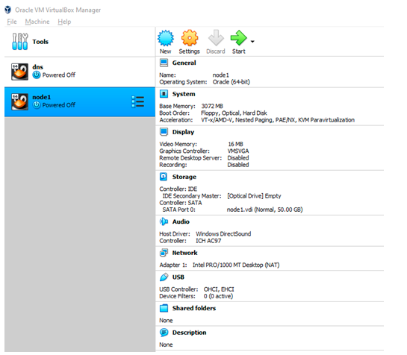This screenshot has width=407, height=355.
Task: Click the Device Filters 0 (0 active) value
Action: (218, 296)
